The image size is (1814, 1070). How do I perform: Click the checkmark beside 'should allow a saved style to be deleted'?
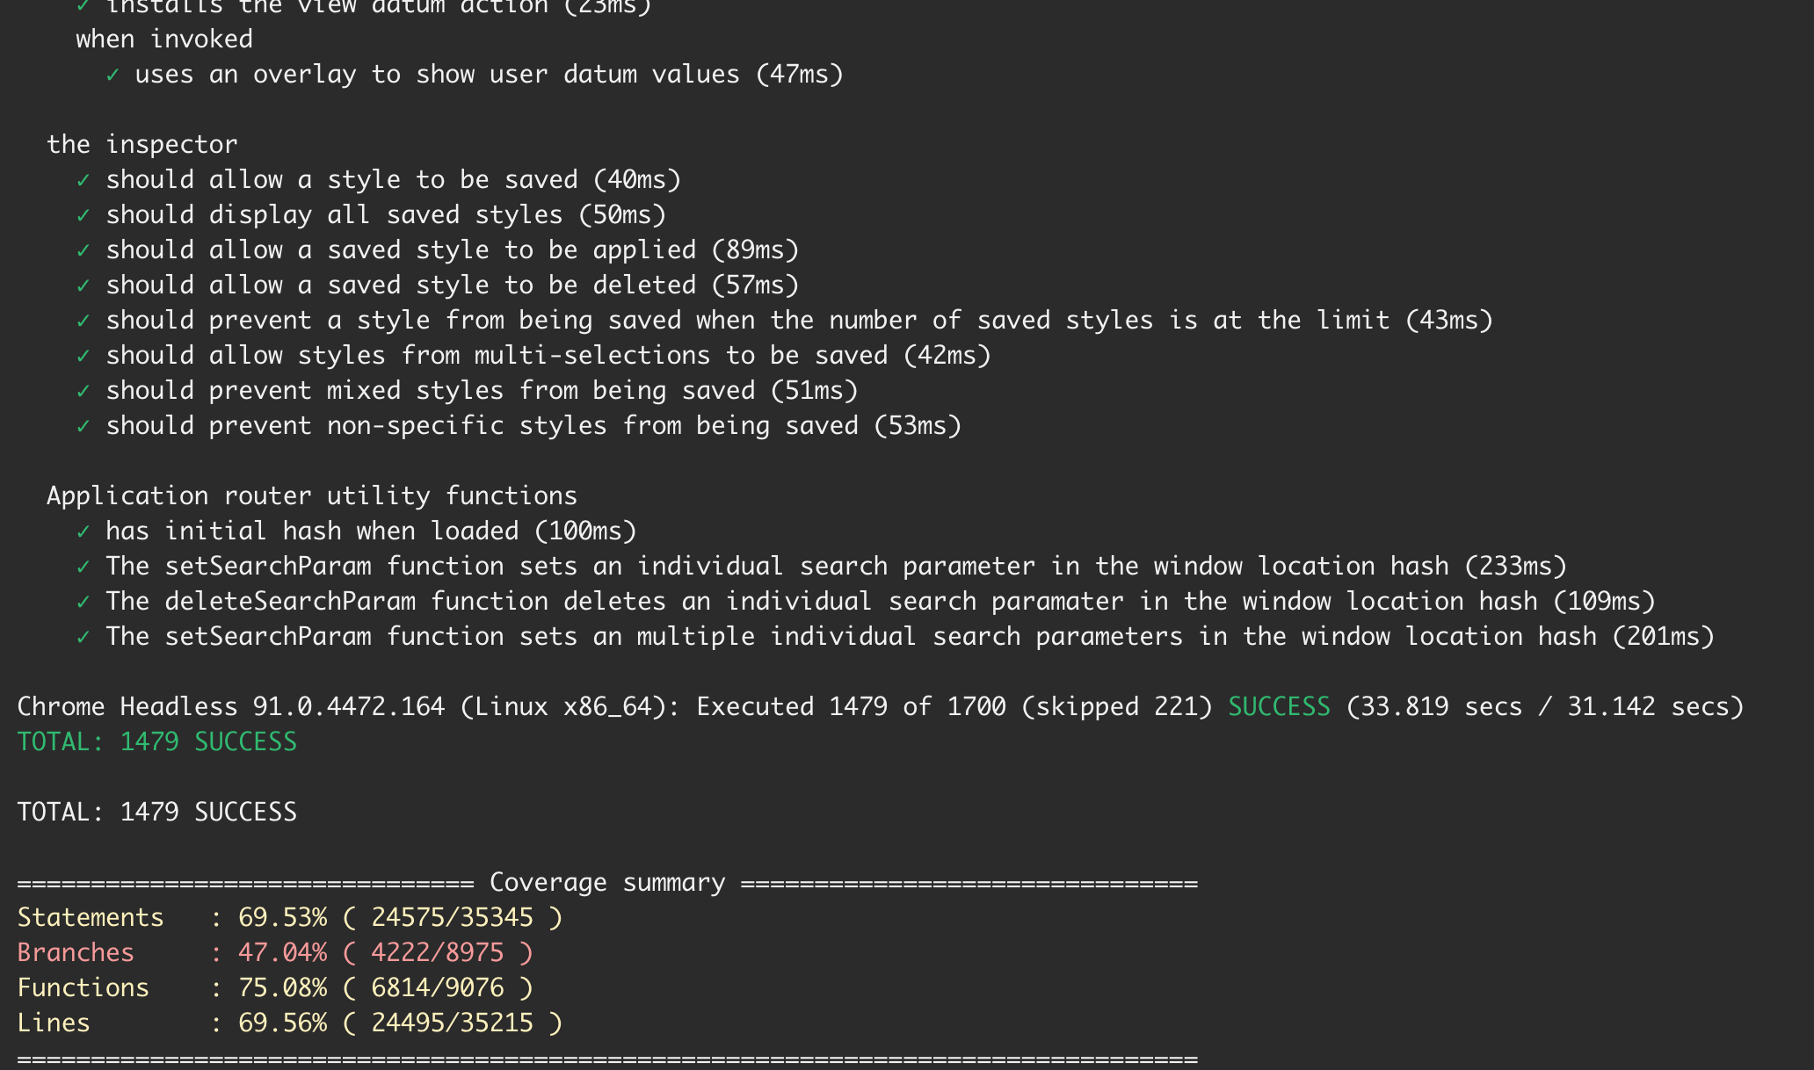pos(84,285)
